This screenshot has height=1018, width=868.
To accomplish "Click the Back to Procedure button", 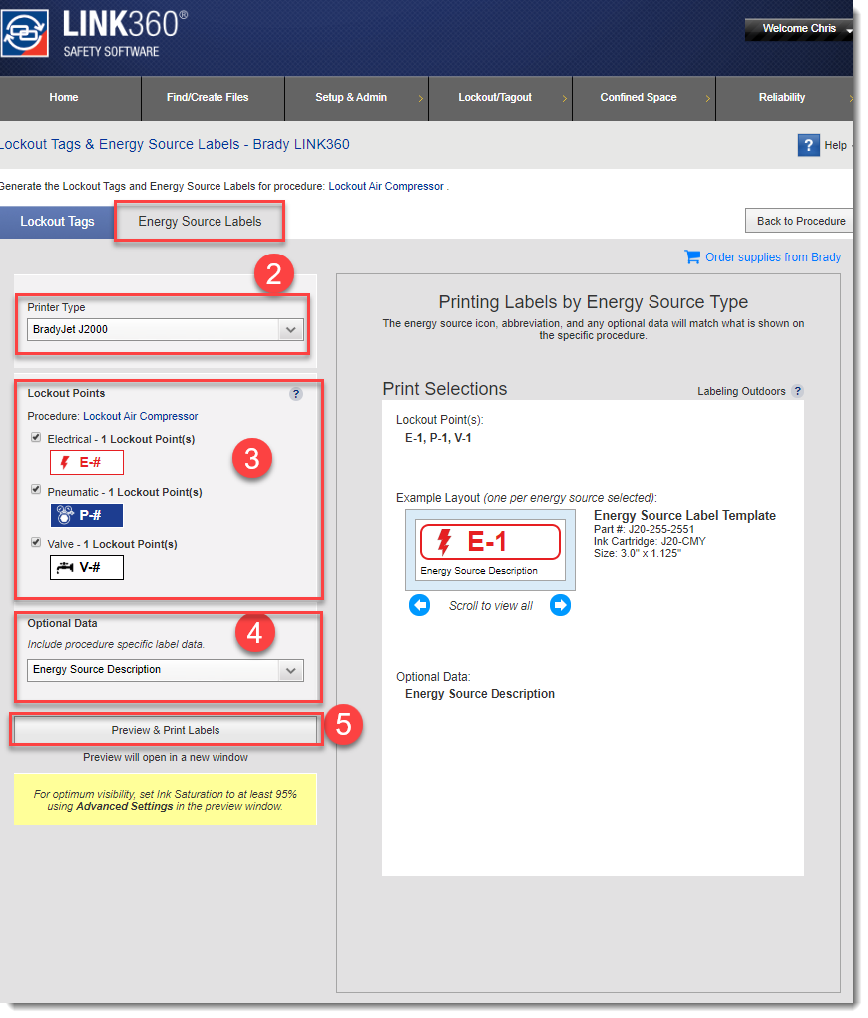I will point(800,221).
